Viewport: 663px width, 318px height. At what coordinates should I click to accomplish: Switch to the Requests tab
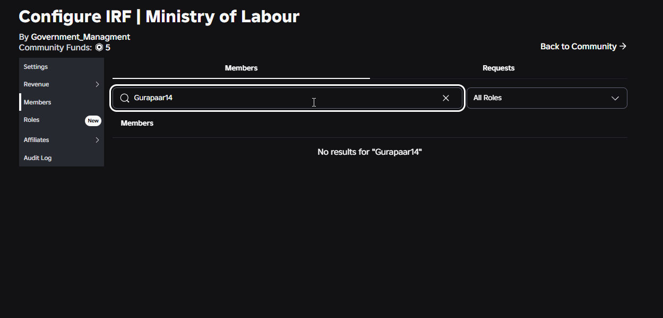(498, 68)
